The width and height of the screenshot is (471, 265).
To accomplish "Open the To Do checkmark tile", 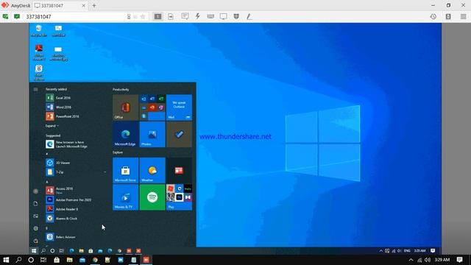I will [179, 134].
